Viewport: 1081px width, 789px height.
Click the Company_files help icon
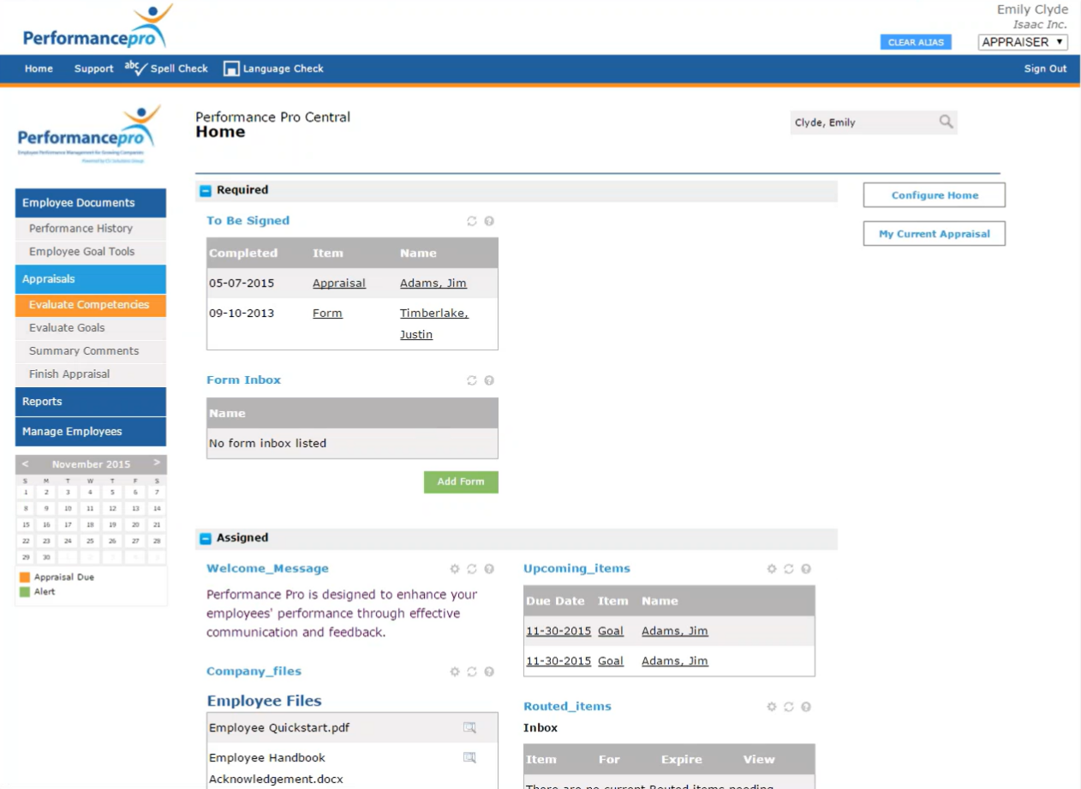(x=489, y=672)
